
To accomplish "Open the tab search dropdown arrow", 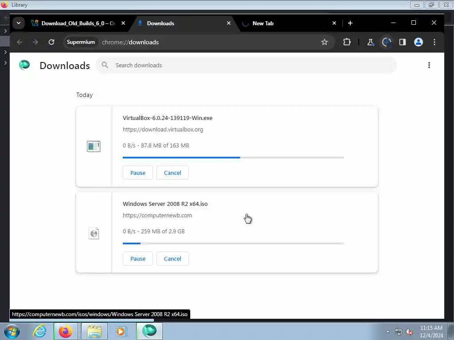I will point(19,23).
